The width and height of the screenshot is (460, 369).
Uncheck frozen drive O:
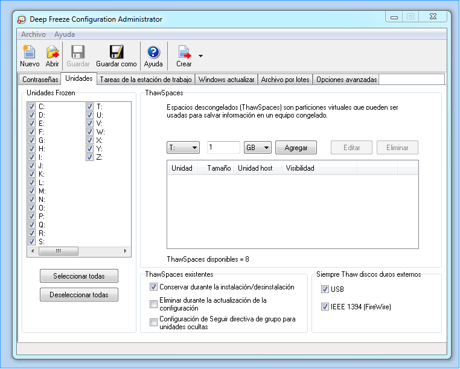(31, 208)
